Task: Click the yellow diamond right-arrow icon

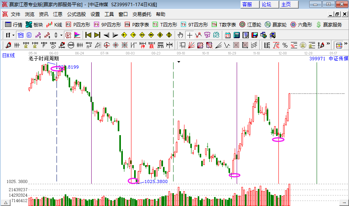Action: pos(133,35)
